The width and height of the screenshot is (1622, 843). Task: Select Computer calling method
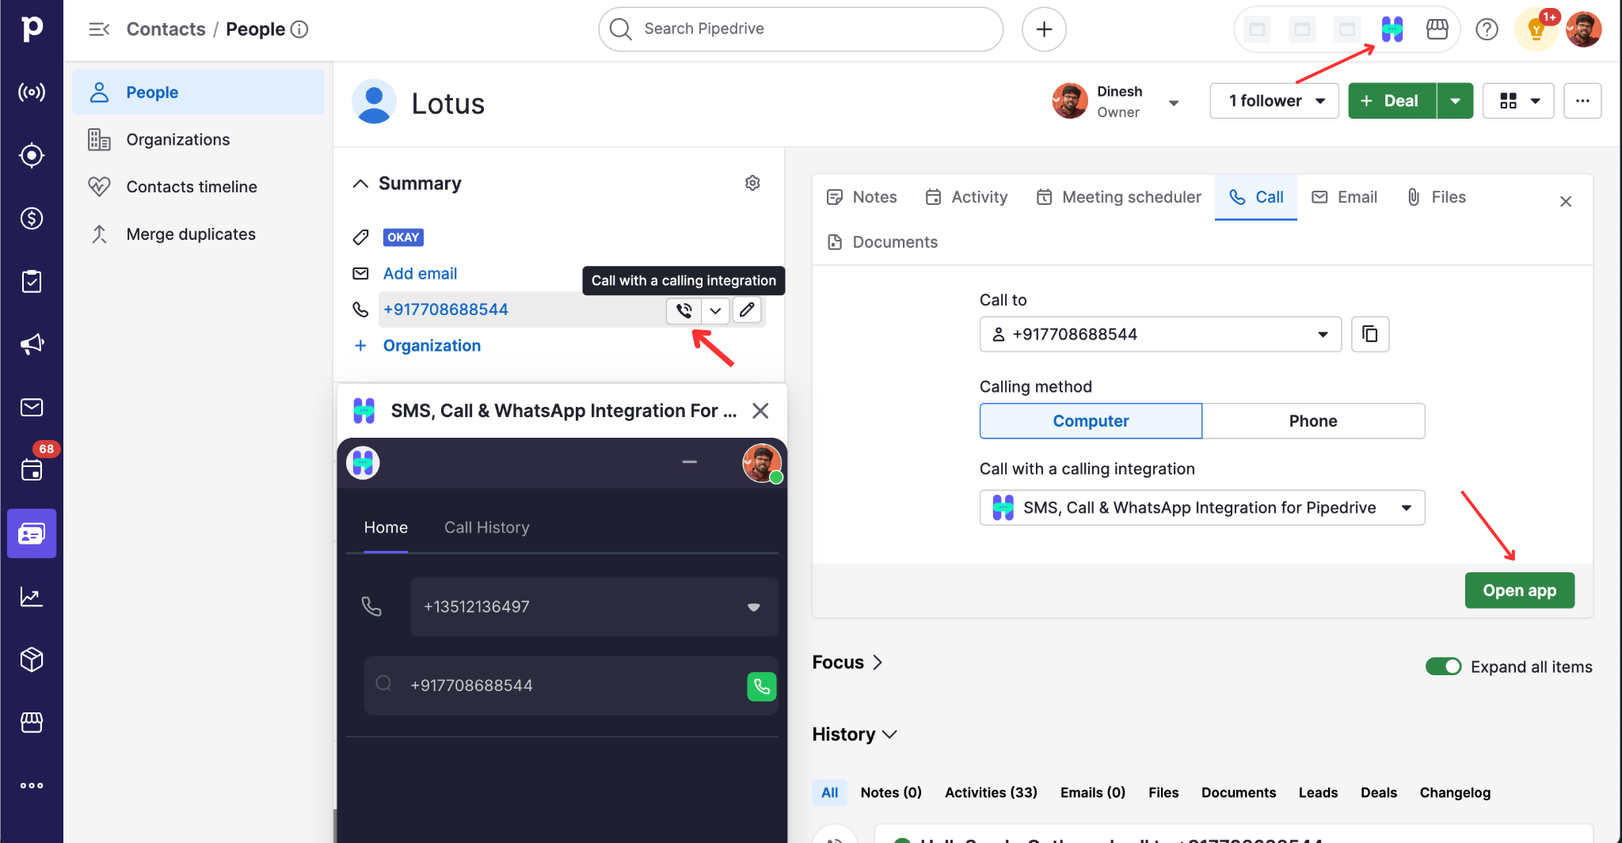(1091, 421)
